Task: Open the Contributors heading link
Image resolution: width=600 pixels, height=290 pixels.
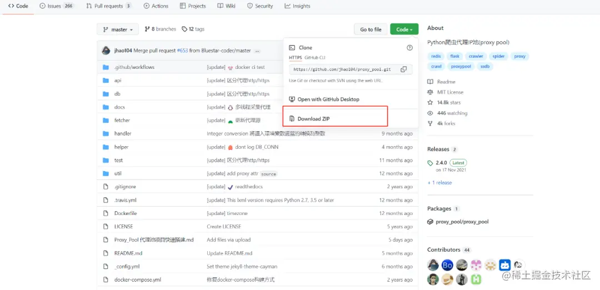Action: [444, 250]
